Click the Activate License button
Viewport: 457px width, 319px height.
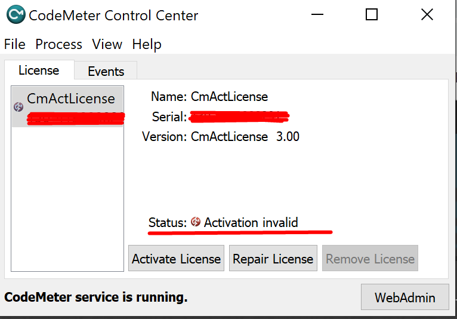coord(177,258)
